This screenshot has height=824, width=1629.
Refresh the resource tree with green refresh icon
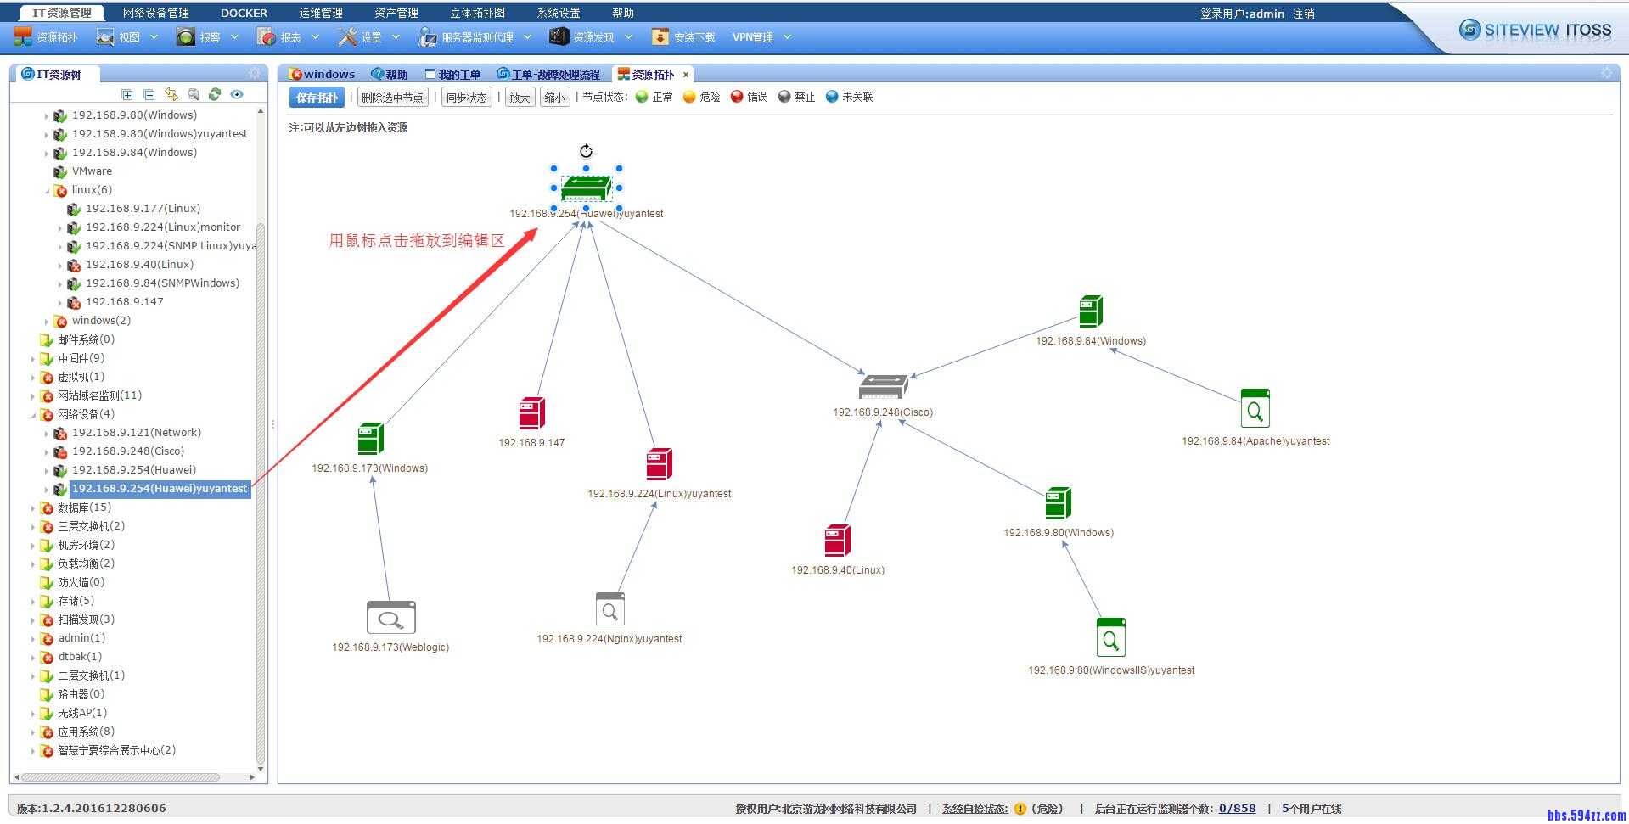coord(215,94)
